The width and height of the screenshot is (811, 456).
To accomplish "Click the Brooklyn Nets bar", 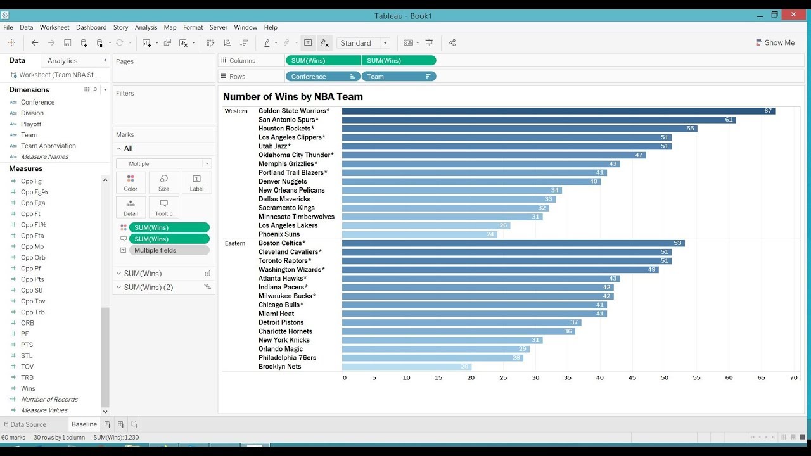I will 407,367.
